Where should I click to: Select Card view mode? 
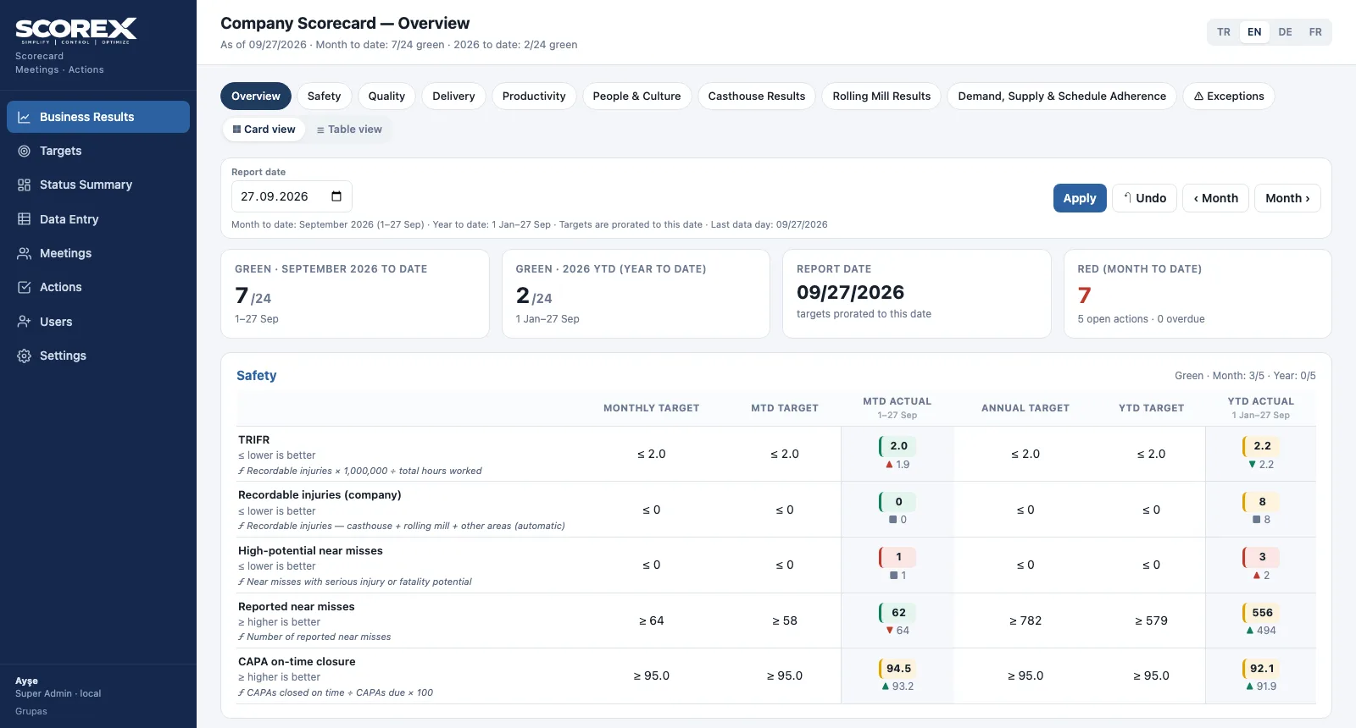[264, 130]
